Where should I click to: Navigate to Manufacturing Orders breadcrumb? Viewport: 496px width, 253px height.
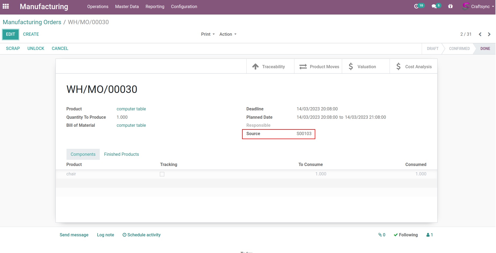[x=32, y=22]
